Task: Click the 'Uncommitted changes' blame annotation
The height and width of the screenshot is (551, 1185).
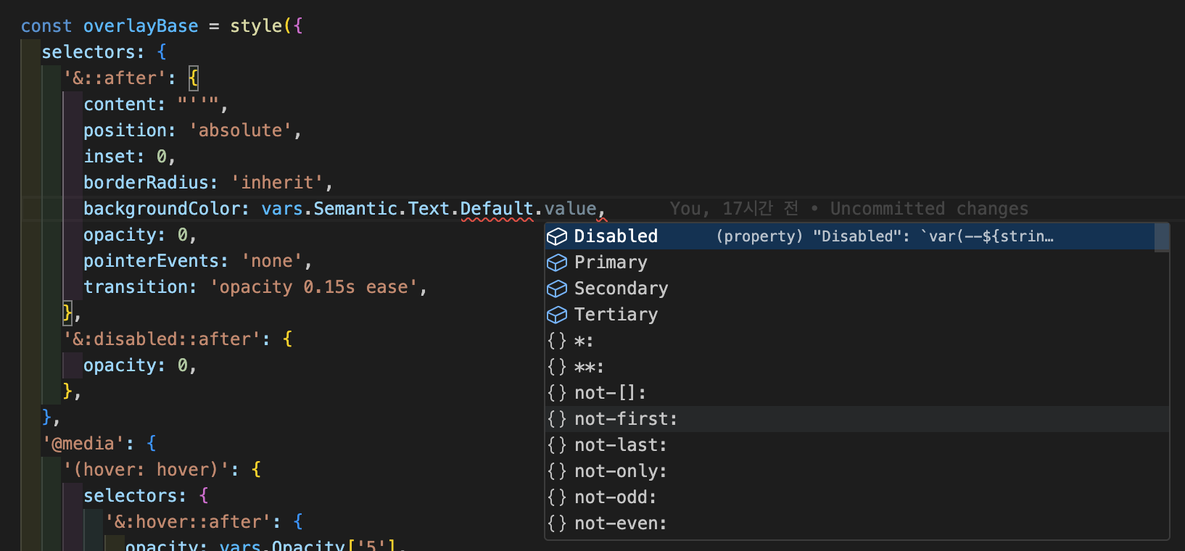Action: [929, 209]
